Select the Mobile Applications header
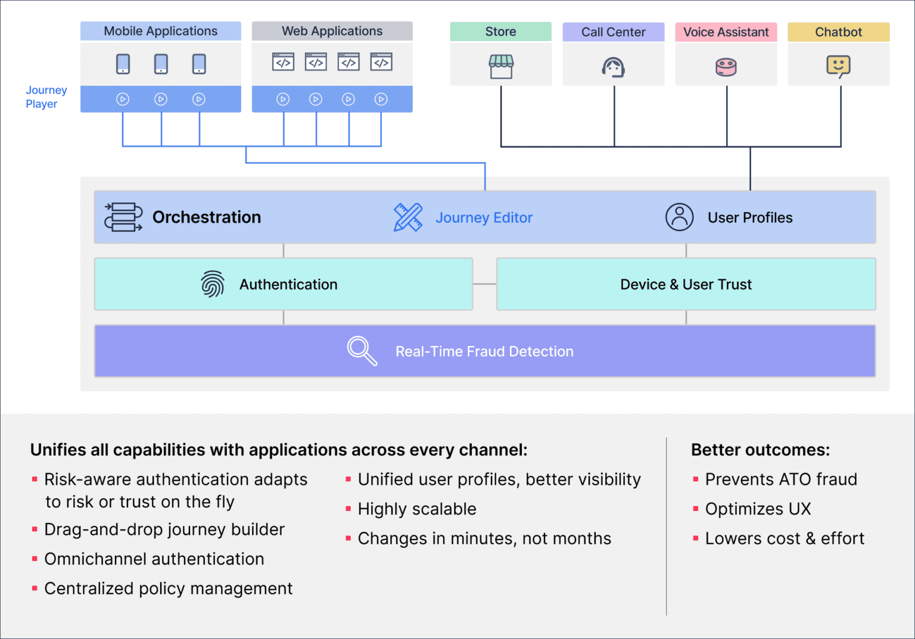This screenshot has width=915, height=639. pos(160,31)
